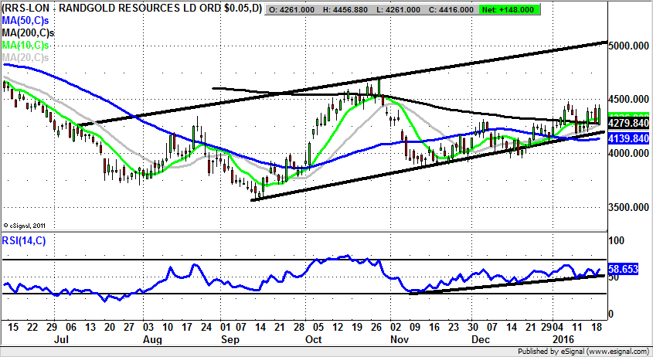Select the green MA(10,C) indicator label
This screenshot has height=357, width=653.
[25, 46]
